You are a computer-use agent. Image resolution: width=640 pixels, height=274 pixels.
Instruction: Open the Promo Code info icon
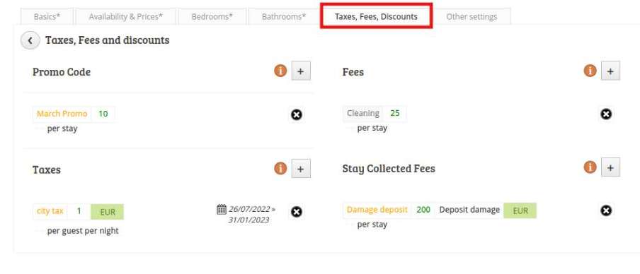click(280, 71)
